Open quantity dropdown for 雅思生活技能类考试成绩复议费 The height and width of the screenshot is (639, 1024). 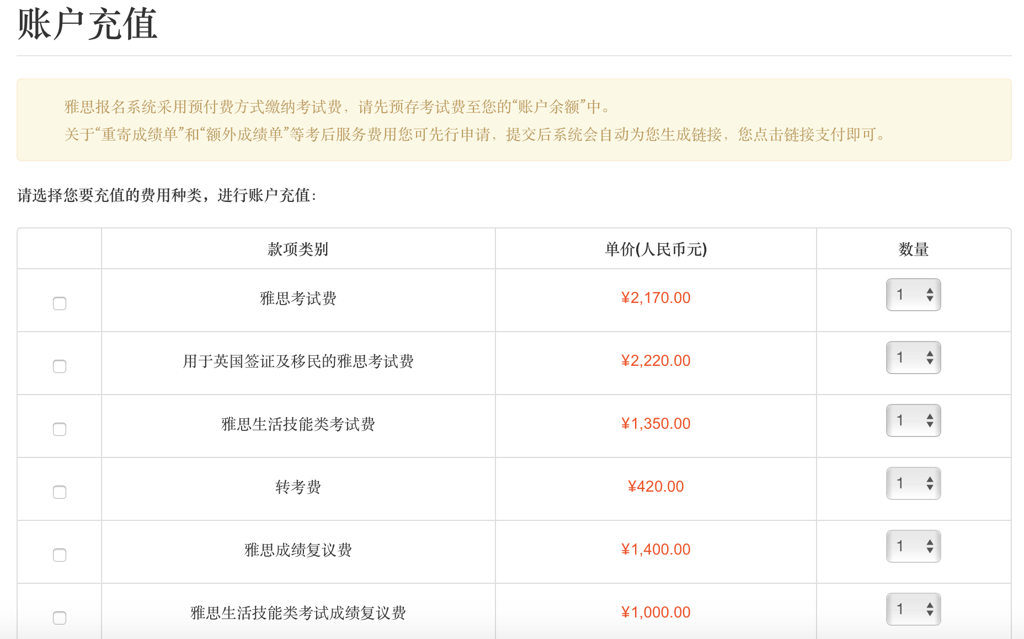[x=913, y=609]
